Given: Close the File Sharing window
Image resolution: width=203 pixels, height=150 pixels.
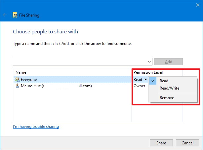Looking at the screenshot, I should pos(195,4).
